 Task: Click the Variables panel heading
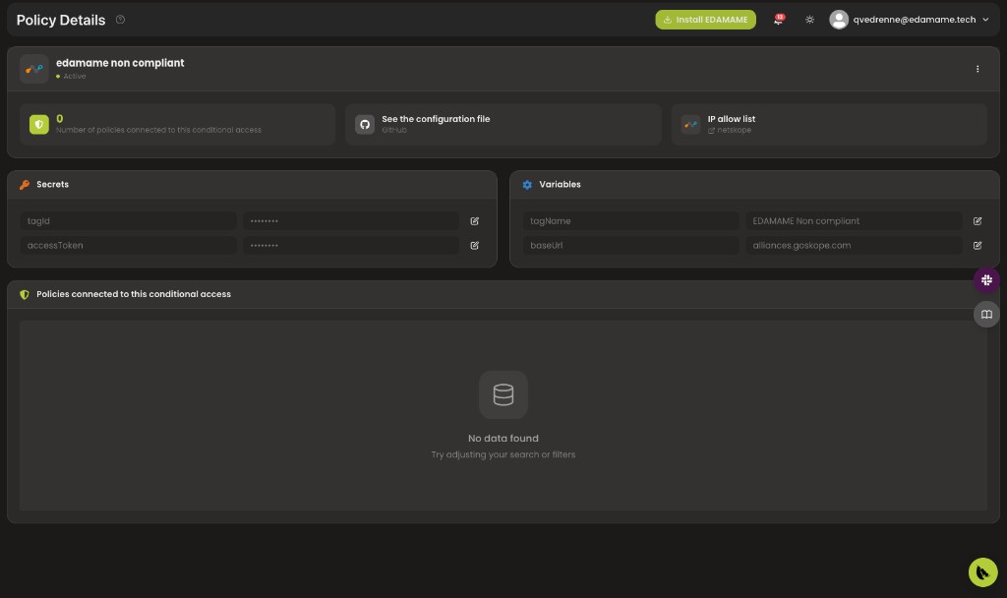click(x=560, y=184)
